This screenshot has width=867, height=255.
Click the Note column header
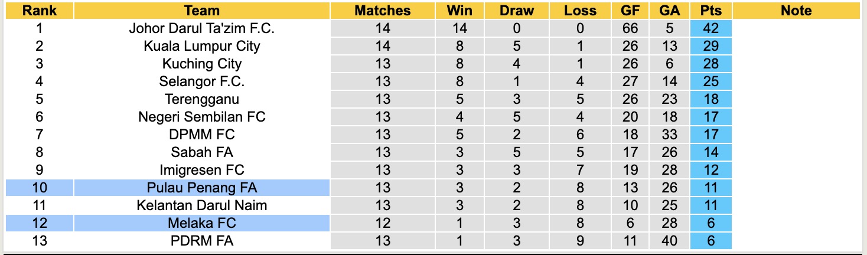point(796,11)
